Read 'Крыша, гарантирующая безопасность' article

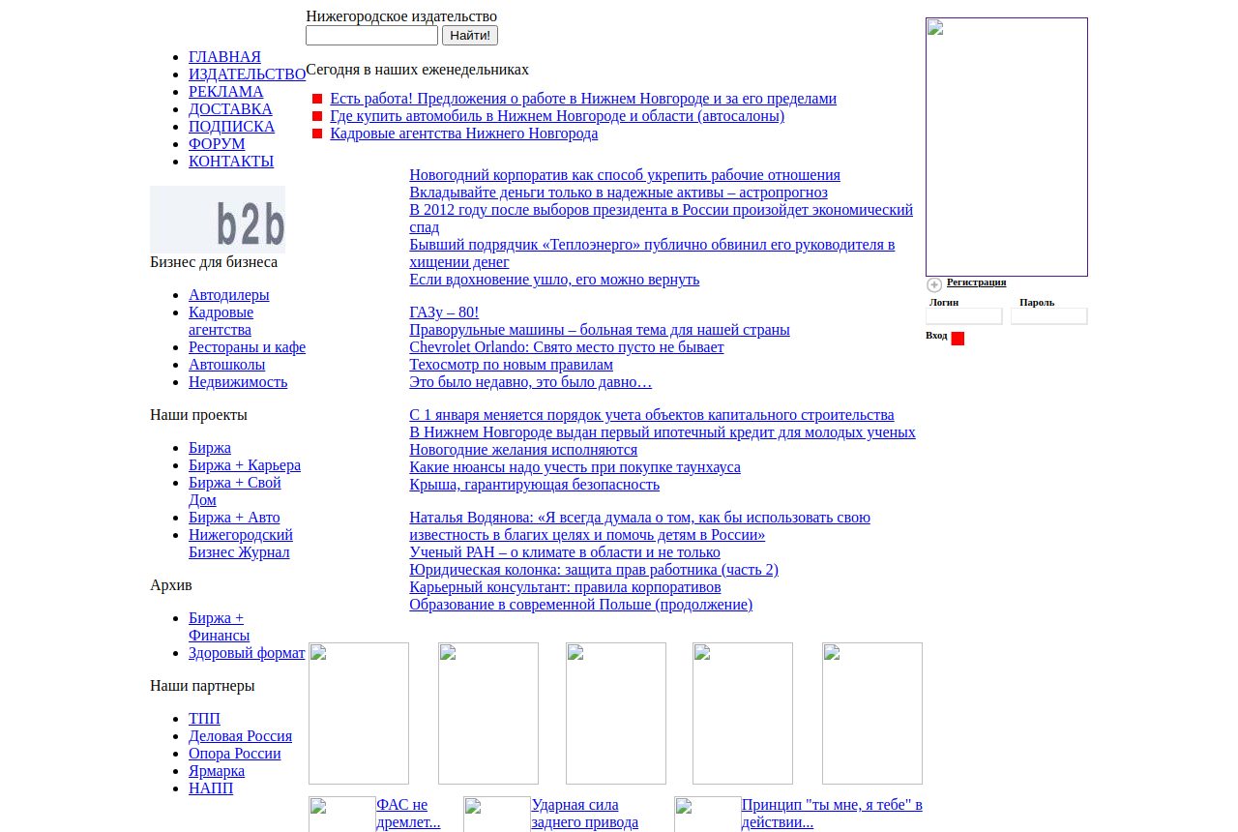[534, 485]
